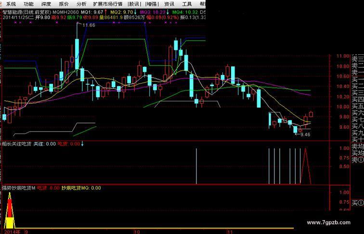Open the 增强 menu item

152,4
